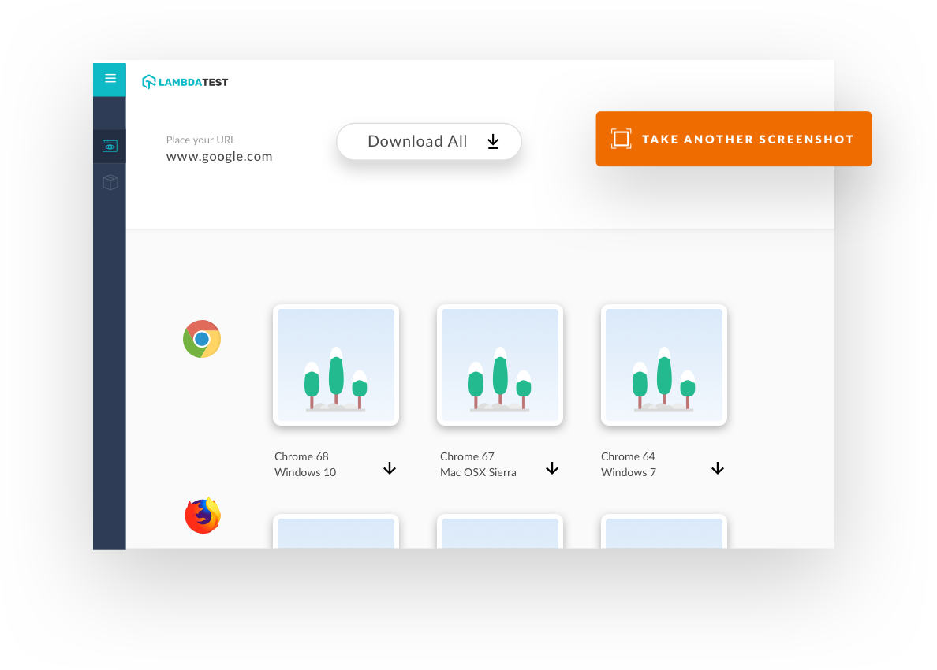Select the screenshot eye icon in sidebar
Screen dimensions: 937x670
click(x=110, y=147)
